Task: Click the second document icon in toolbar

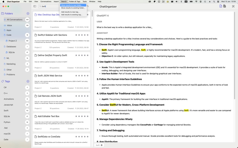Action: 225,6
